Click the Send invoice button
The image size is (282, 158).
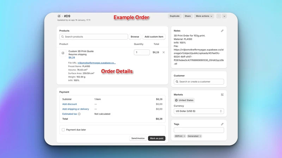click(x=138, y=138)
